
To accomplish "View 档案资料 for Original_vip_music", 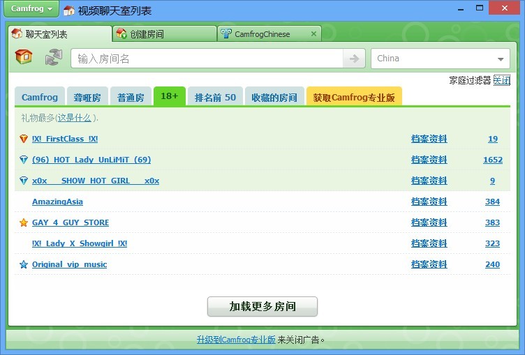I will (429, 264).
